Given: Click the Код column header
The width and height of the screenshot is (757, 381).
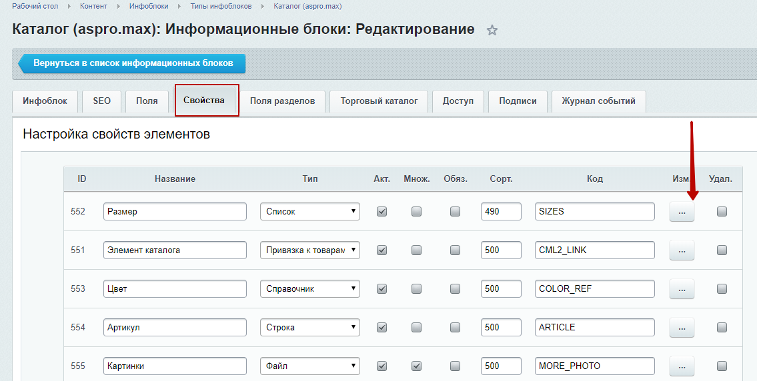Looking at the screenshot, I should 595,179.
